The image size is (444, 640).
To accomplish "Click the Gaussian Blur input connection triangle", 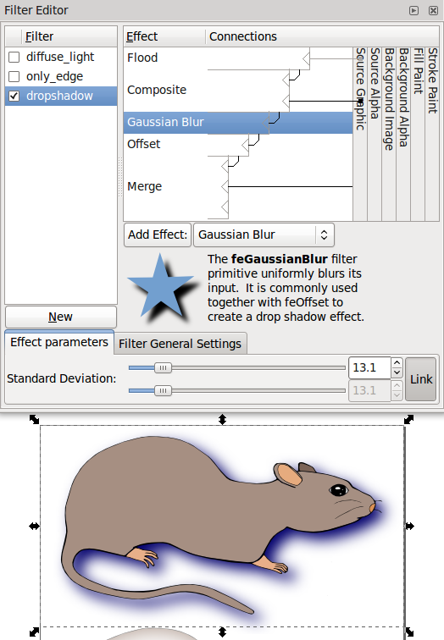I will coord(265,122).
